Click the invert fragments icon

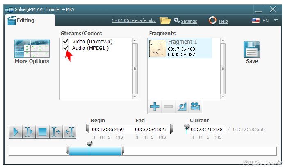pos(182,106)
